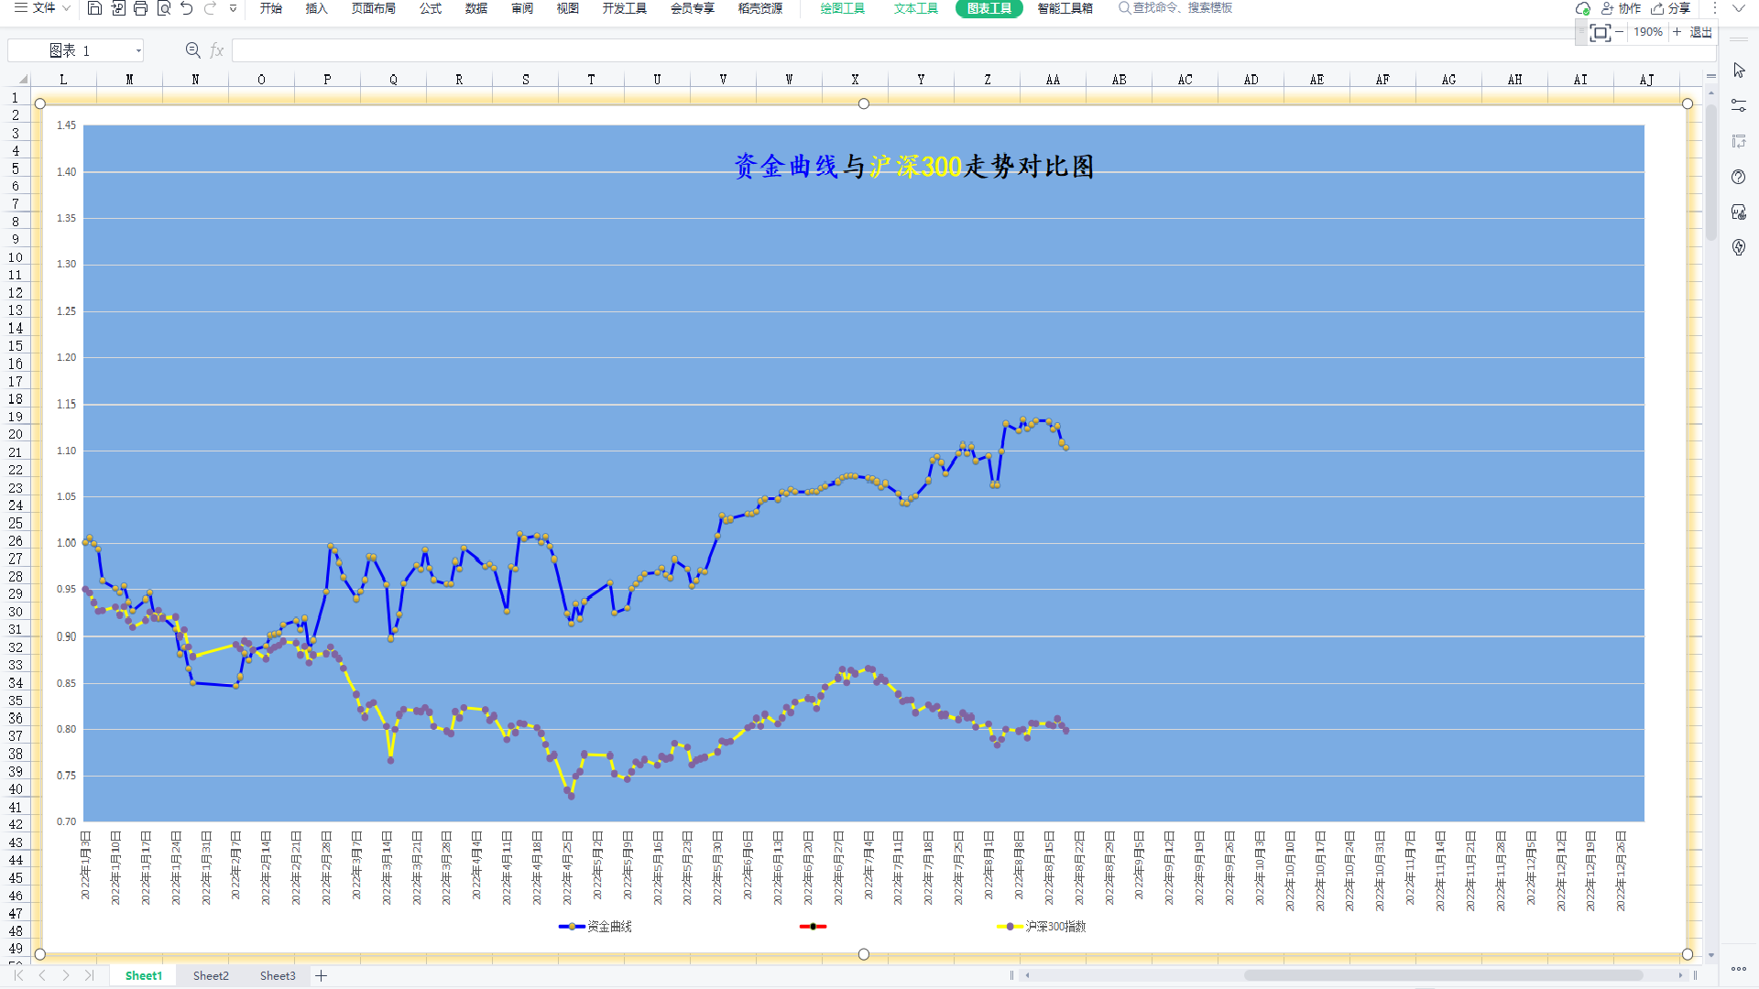
Task: Switch to the 绘图工具 contextual tab
Action: point(843,8)
